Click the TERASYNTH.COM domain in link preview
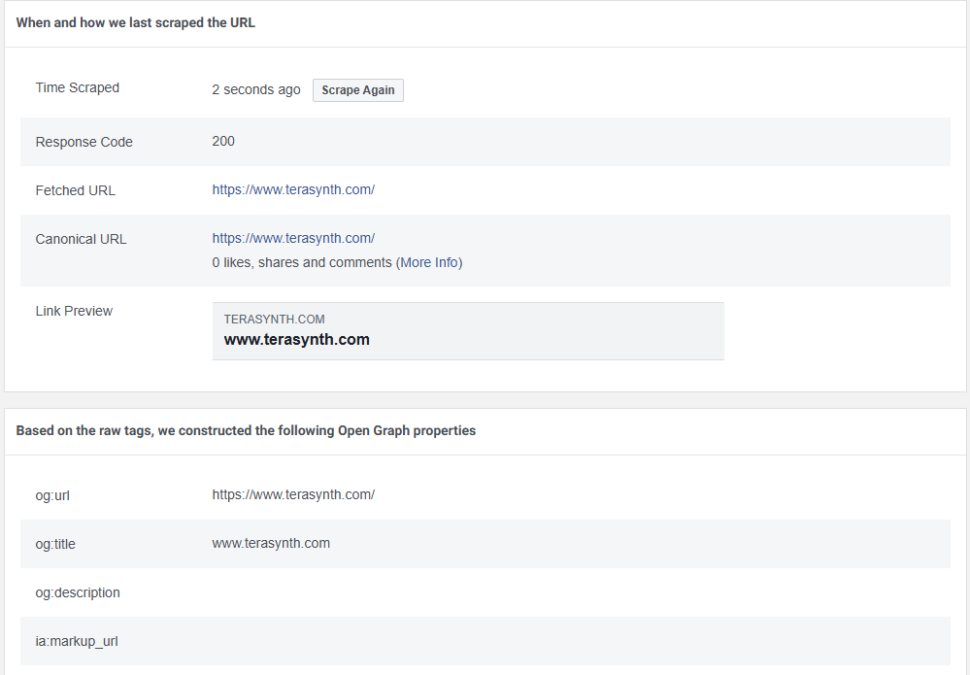Image resolution: width=970 pixels, height=675 pixels. [274, 319]
